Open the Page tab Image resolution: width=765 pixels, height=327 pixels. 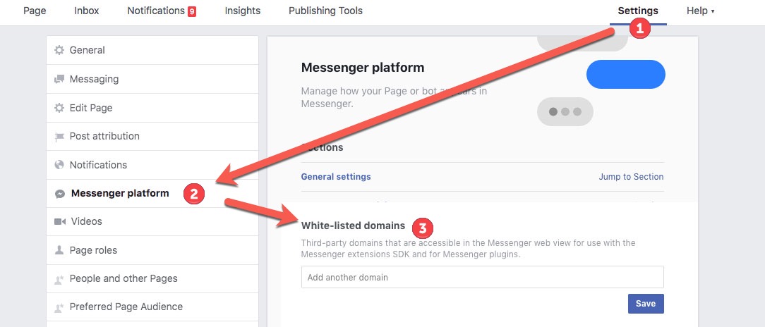pyautogui.click(x=35, y=11)
